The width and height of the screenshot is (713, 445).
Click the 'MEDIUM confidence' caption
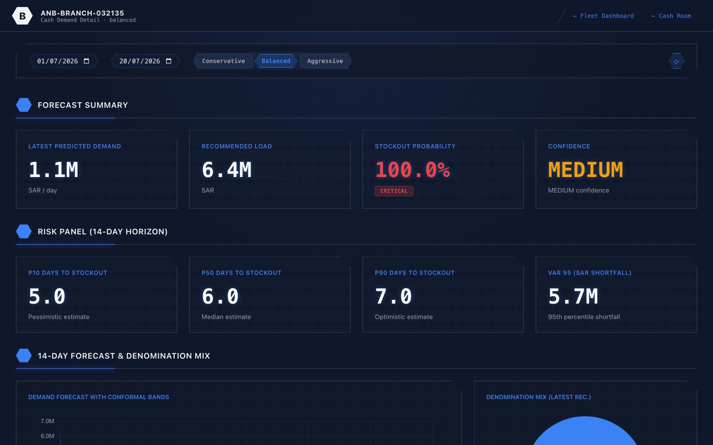pyautogui.click(x=578, y=190)
